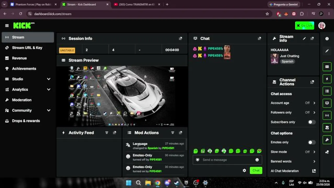
Task: Open the Moderation page
Action: 28,100
